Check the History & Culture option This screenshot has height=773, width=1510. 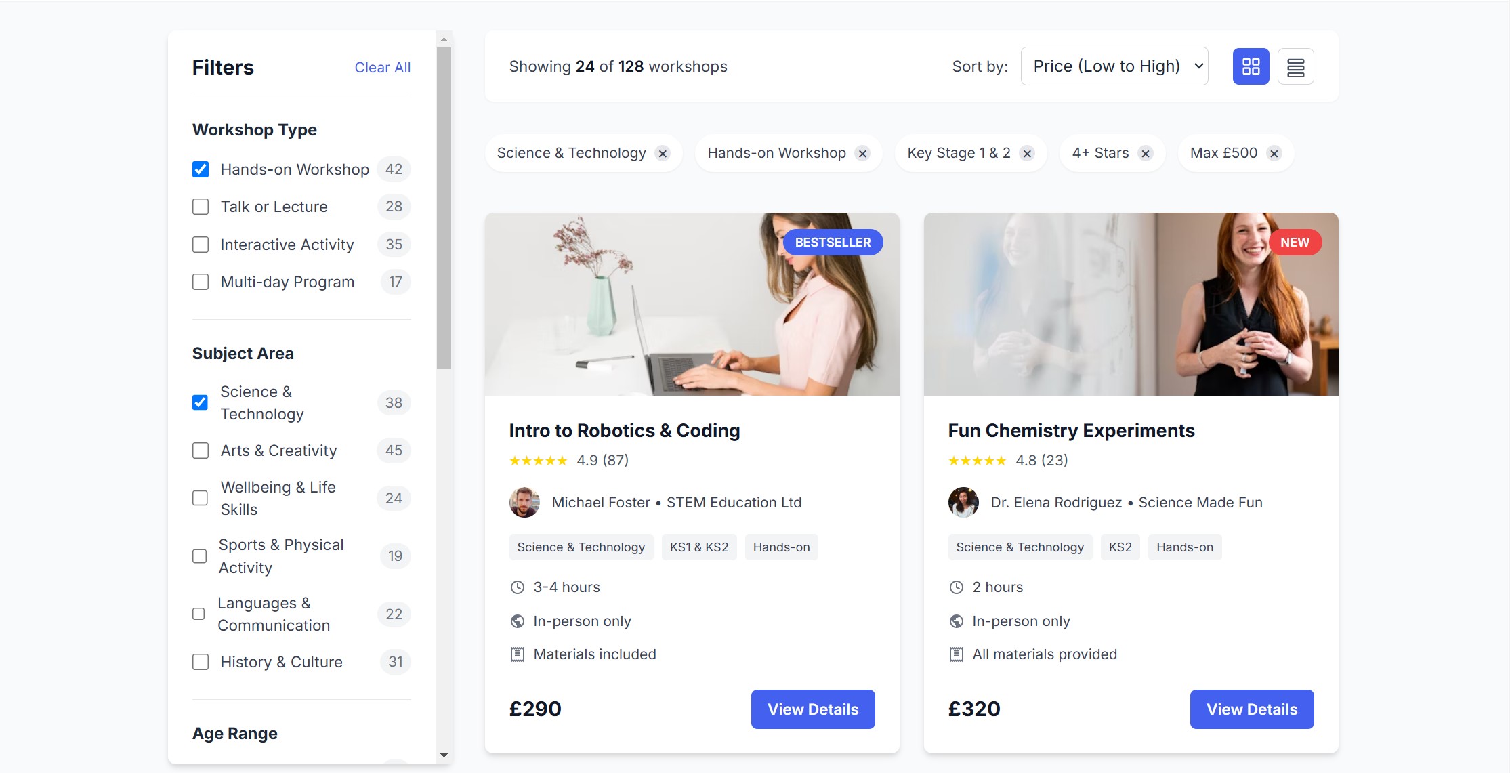tap(201, 662)
